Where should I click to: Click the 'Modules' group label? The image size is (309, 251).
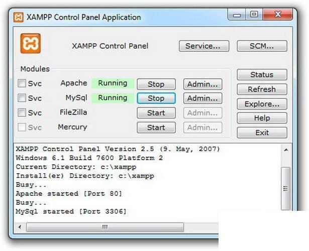(x=35, y=69)
